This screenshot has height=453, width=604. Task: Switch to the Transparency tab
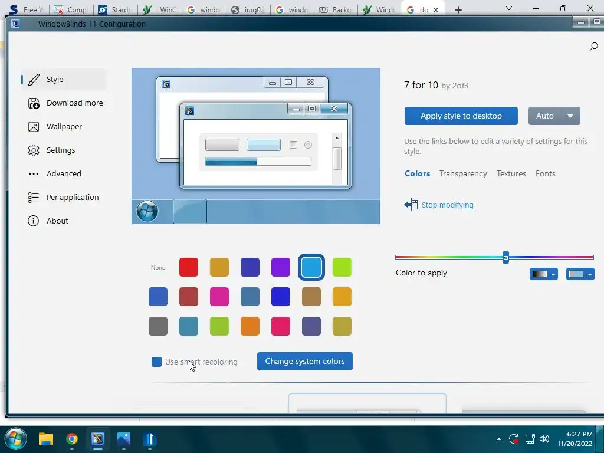[463, 174]
